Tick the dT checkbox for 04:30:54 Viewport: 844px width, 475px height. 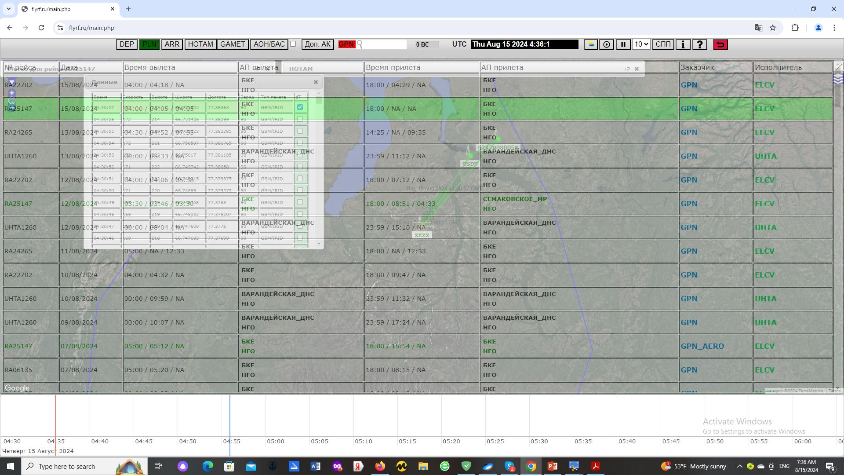300,142
